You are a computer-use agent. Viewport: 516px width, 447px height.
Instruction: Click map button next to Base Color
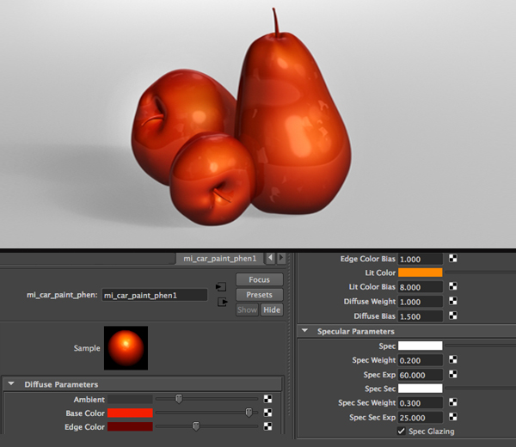[267, 413]
